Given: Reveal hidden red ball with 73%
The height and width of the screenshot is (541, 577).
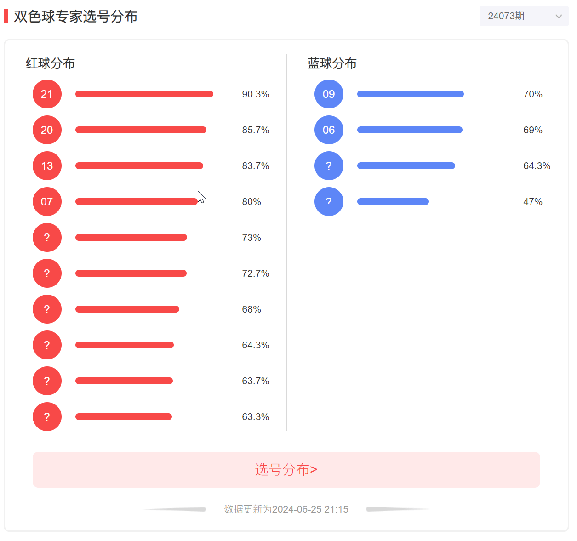Looking at the screenshot, I should click(x=47, y=238).
